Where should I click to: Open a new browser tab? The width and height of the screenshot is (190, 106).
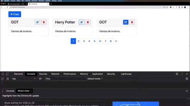click(x=51, y=4)
